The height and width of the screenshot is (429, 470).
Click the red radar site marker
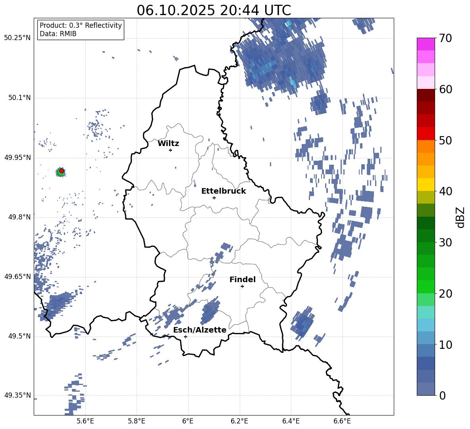pos(62,171)
